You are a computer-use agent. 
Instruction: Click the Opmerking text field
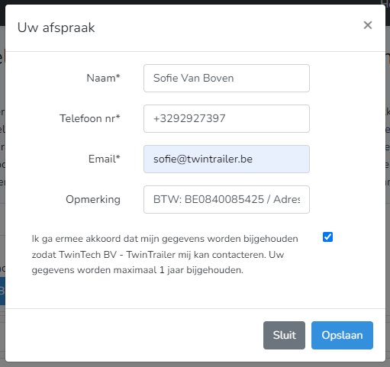pos(227,199)
